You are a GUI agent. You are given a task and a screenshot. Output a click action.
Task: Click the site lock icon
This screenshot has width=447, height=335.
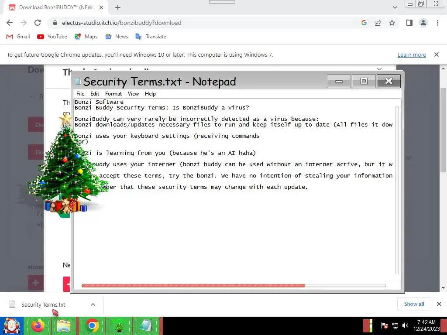[55, 23]
